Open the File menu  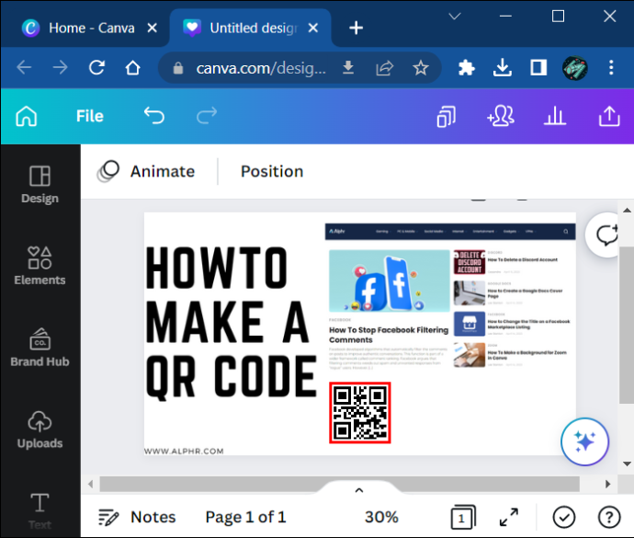[x=90, y=116]
